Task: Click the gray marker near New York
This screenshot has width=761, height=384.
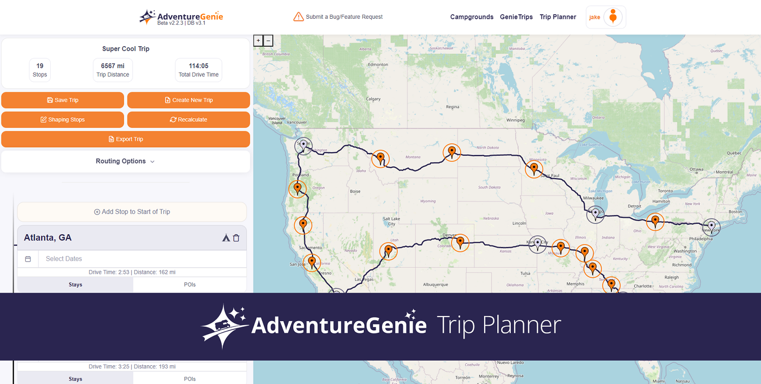Action: [711, 226]
